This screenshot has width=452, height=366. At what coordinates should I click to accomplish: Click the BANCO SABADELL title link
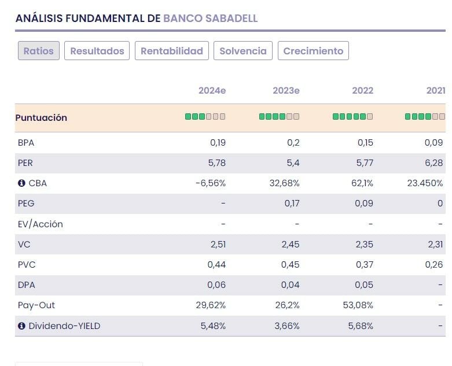(x=211, y=18)
